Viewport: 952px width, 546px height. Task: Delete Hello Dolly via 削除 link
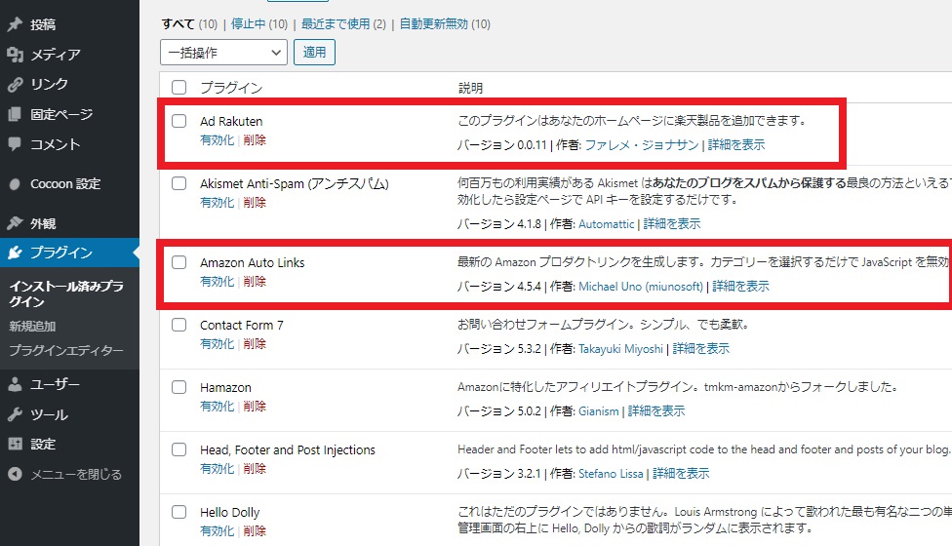tap(255, 531)
